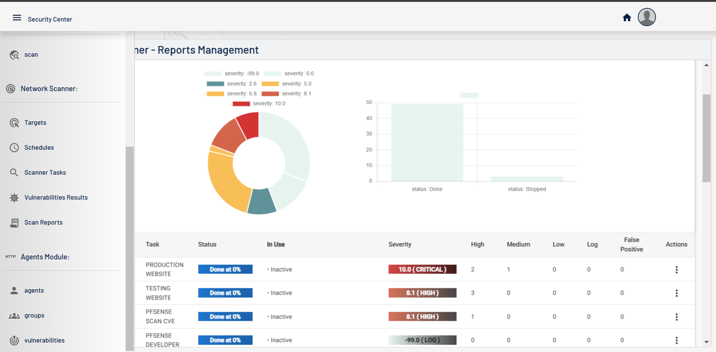716x352 pixels.
Task: Open the hamburger navigation menu
Action: (17, 18)
